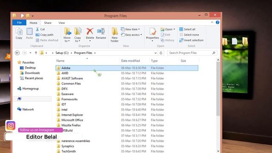This screenshot has height=153, width=272.
Task: Open the Help question mark icon
Action: (217, 23)
